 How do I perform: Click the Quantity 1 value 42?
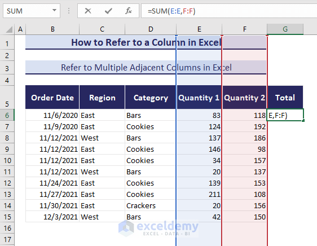199,217
